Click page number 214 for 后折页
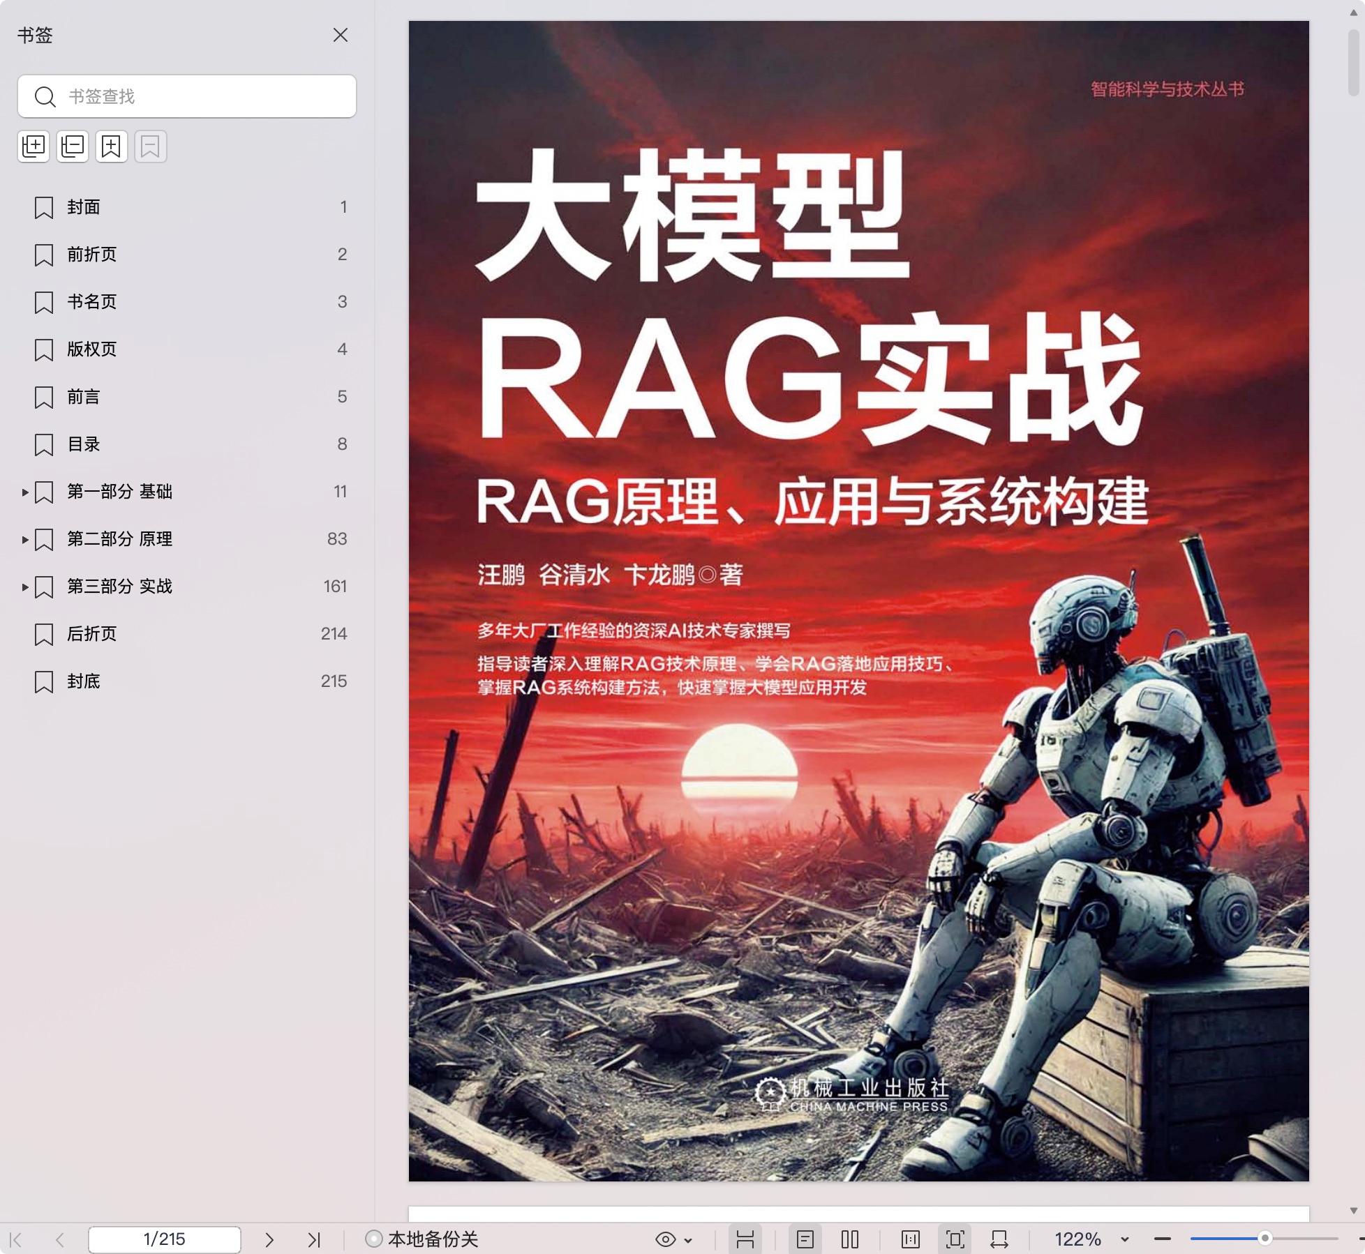Image resolution: width=1365 pixels, height=1254 pixels. (334, 634)
